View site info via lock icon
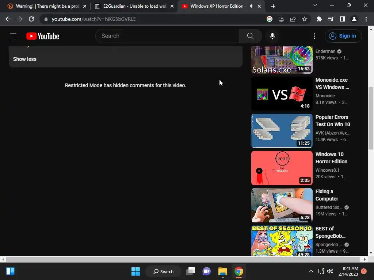Screen dimensions: 374x280 pos(46,19)
